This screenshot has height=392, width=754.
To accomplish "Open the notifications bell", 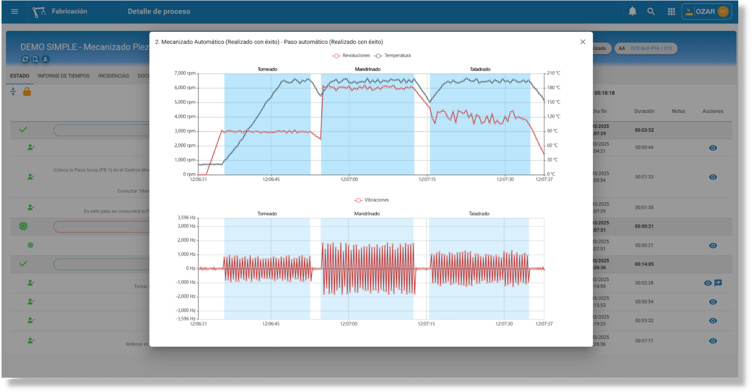I will tap(632, 11).
